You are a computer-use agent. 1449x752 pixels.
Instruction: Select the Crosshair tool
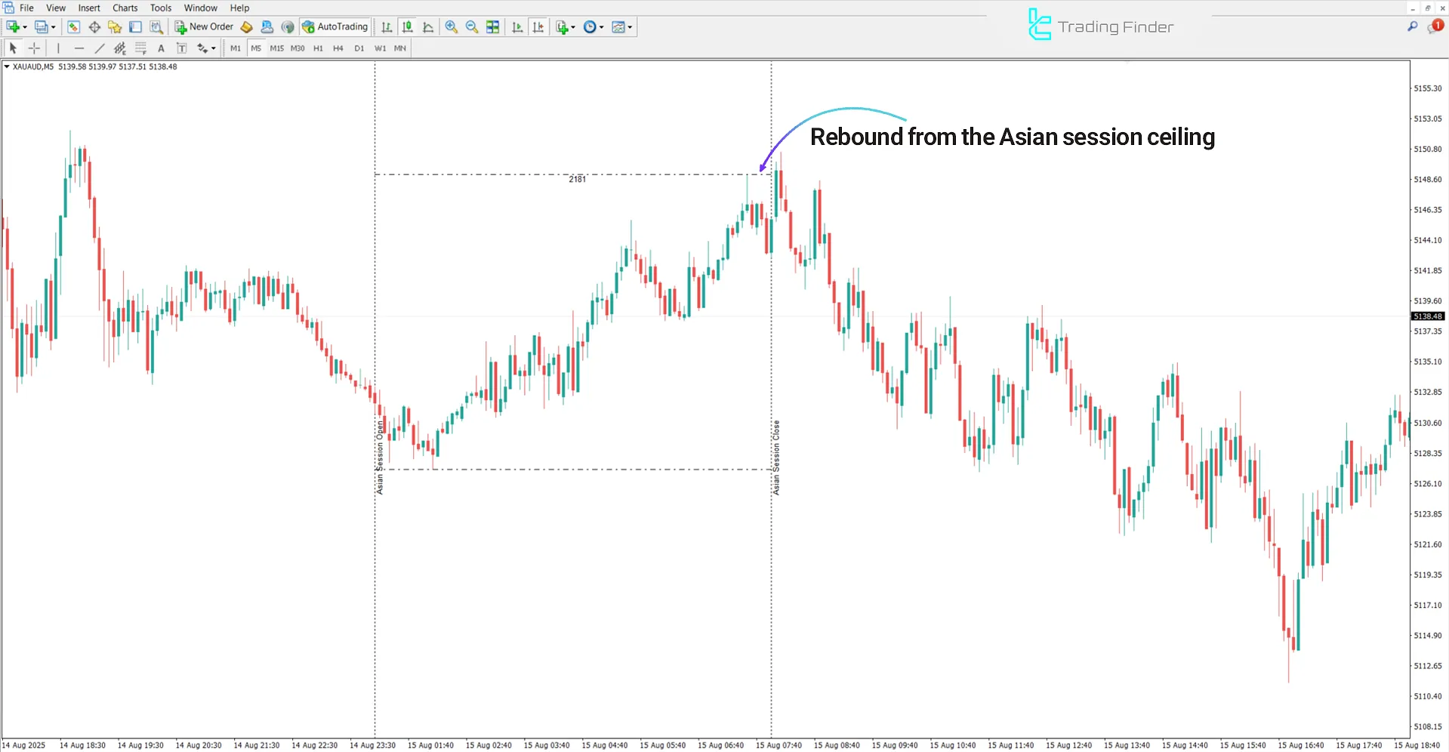(34, 48)
